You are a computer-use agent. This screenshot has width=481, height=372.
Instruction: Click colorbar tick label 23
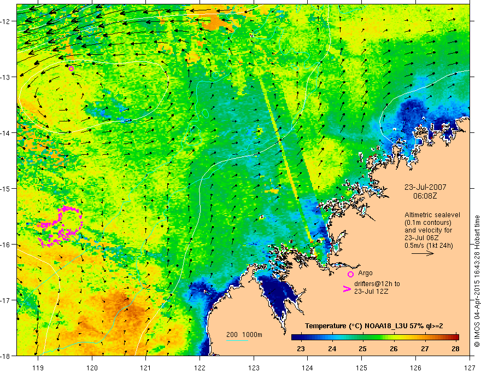tap(301, 348)
